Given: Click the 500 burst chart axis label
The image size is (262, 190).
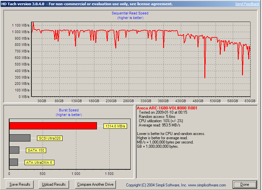Looking at the screenshot, I should (x=43, y=174).
